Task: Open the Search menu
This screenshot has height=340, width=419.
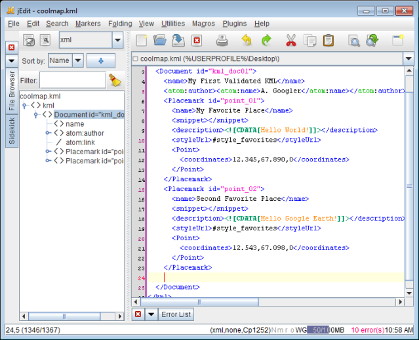Action: [57, 24]
